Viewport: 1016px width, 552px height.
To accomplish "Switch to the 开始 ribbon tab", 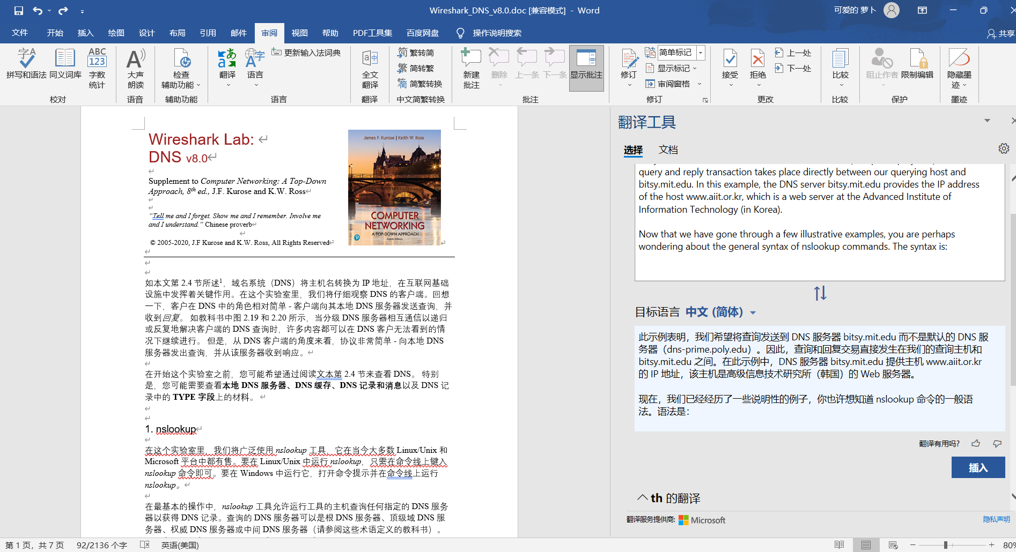I will 55,33.
